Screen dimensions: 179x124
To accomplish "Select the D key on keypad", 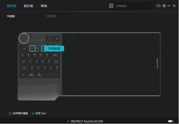I will tap(43, 62).
